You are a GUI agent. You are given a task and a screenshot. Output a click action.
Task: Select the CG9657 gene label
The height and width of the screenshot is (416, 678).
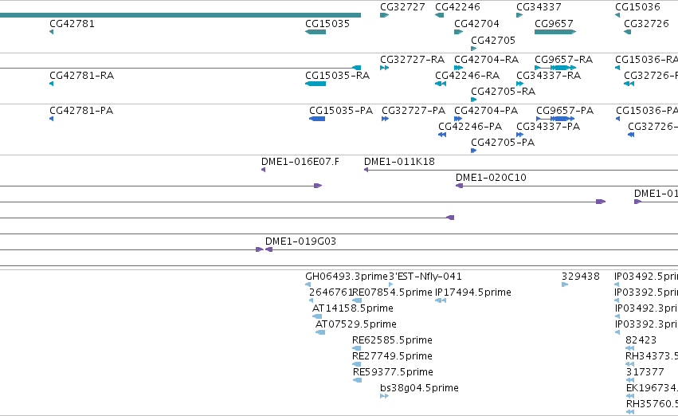point(554,24)
